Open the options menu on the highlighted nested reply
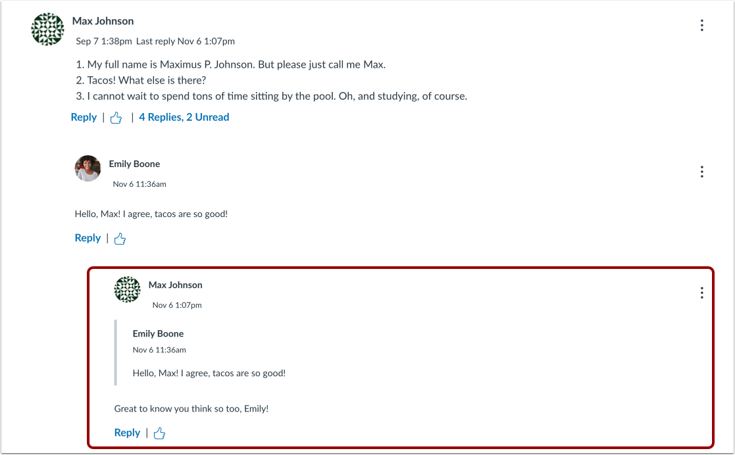Image resolution: width=735 pixels, height=455 pixels. pyautogui.click(x=701, y=293)
